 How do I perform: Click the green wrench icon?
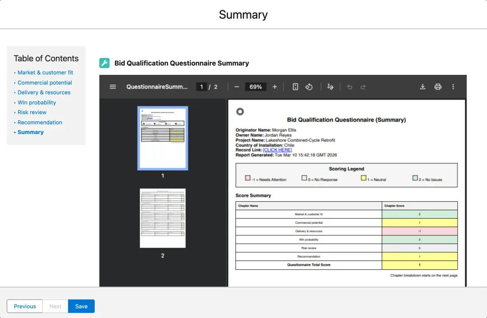(x=104, y=63)
